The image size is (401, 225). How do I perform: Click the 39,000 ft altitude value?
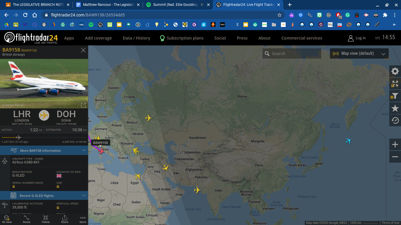[19, 207]
